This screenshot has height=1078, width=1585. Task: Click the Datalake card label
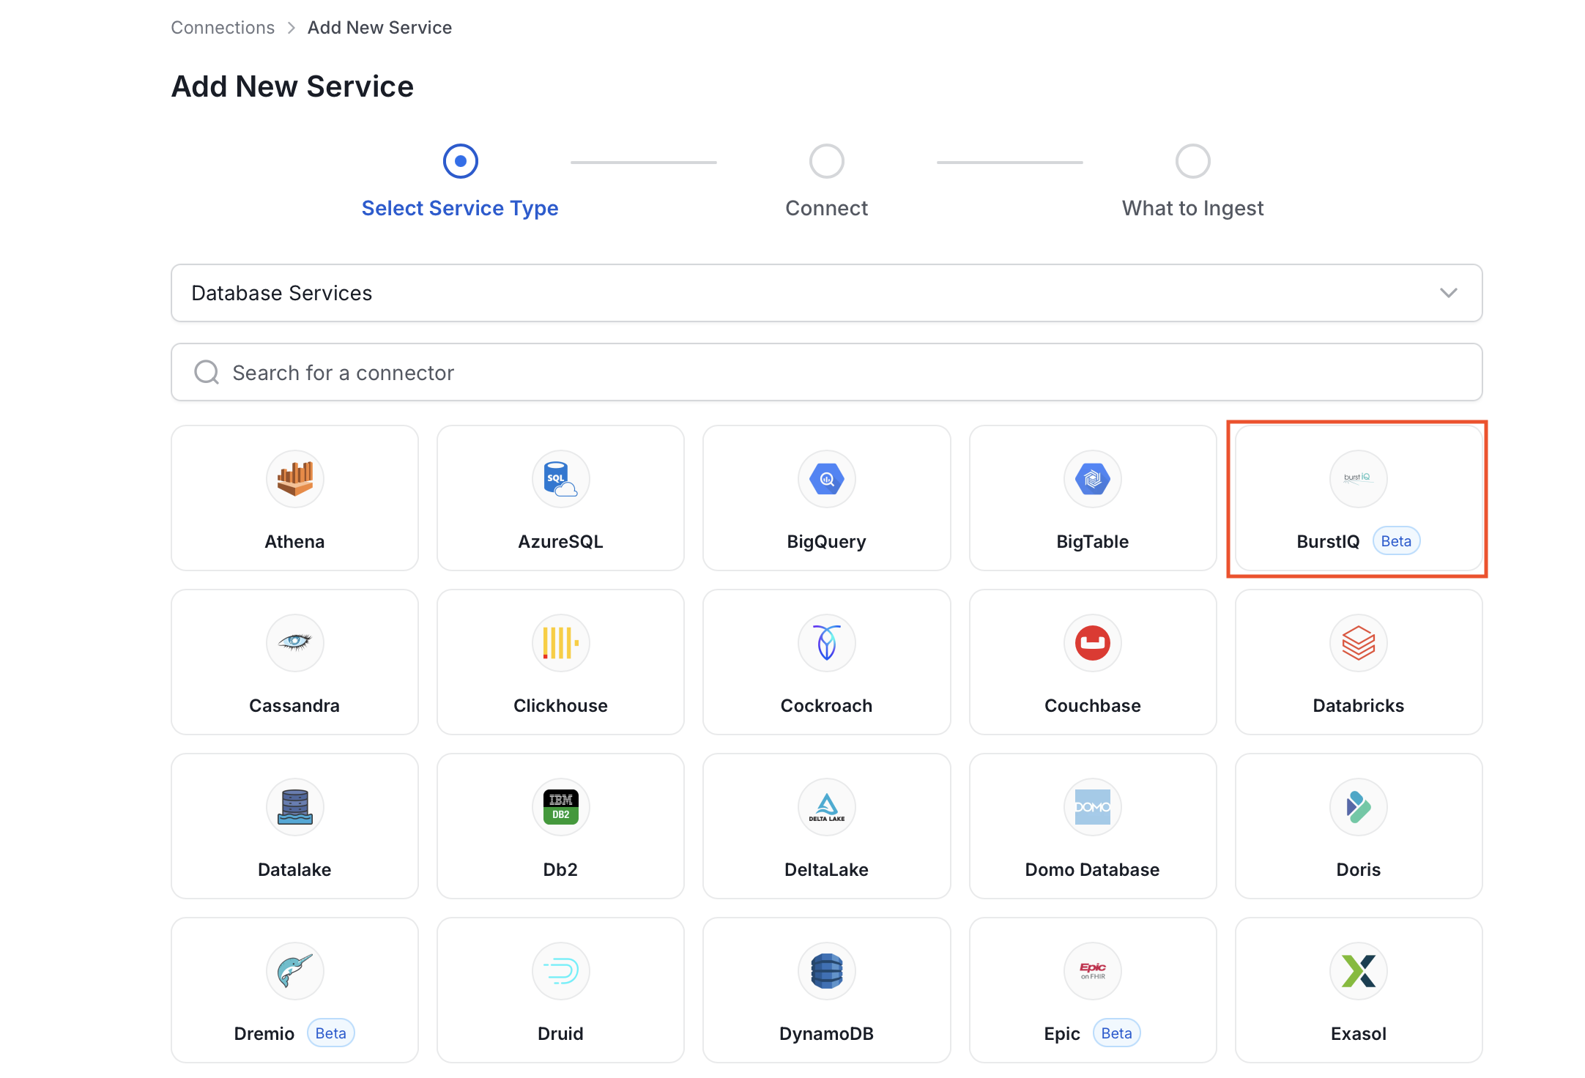294,870
